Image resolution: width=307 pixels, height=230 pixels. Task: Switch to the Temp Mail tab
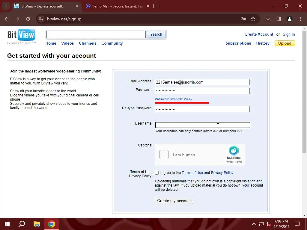pos(118,6)
